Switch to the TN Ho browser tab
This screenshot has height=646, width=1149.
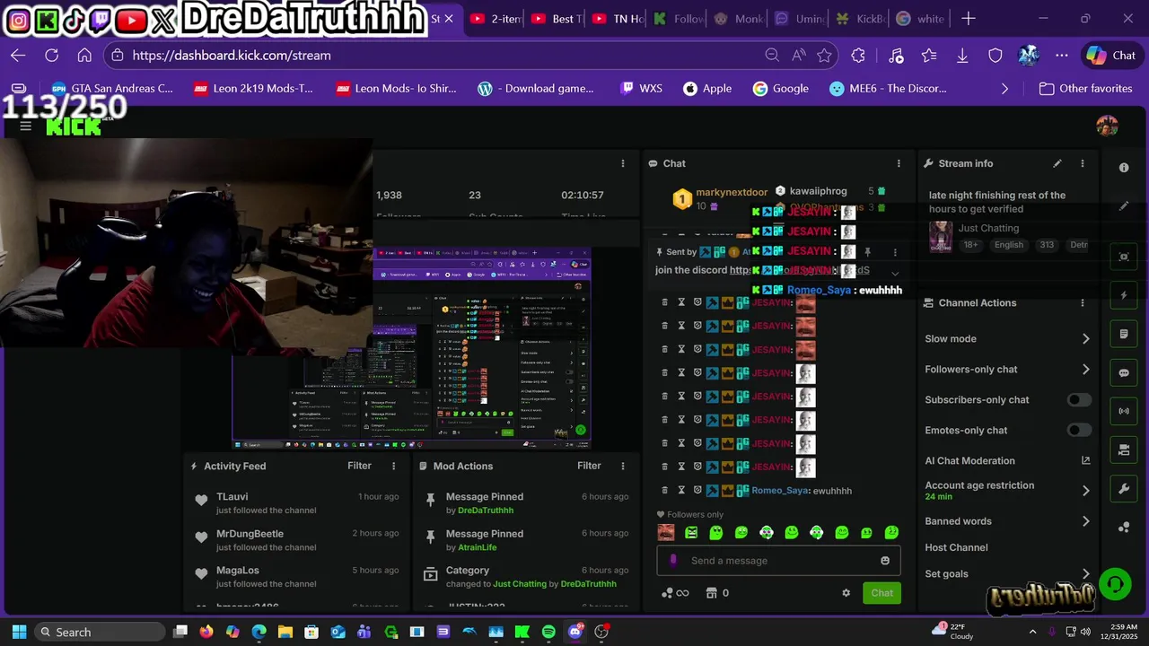coord(618,19)
